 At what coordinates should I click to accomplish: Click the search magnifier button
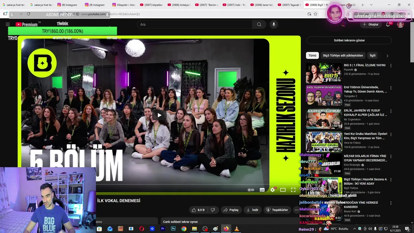click(259, 24)
